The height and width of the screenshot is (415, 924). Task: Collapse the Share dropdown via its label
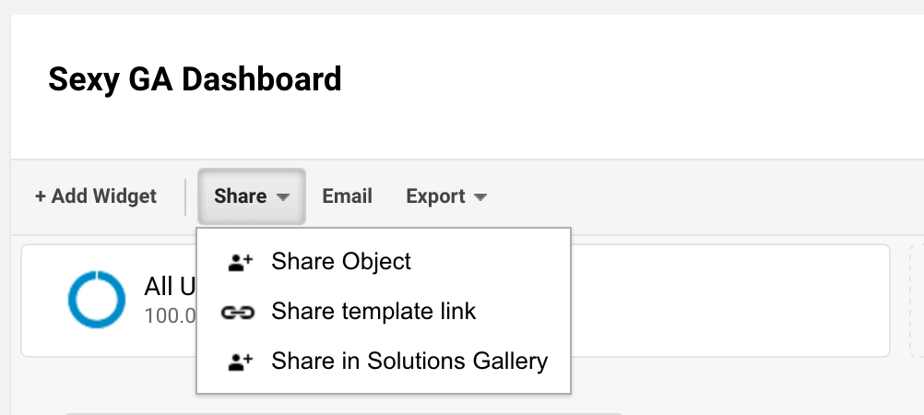click(240, 196)
